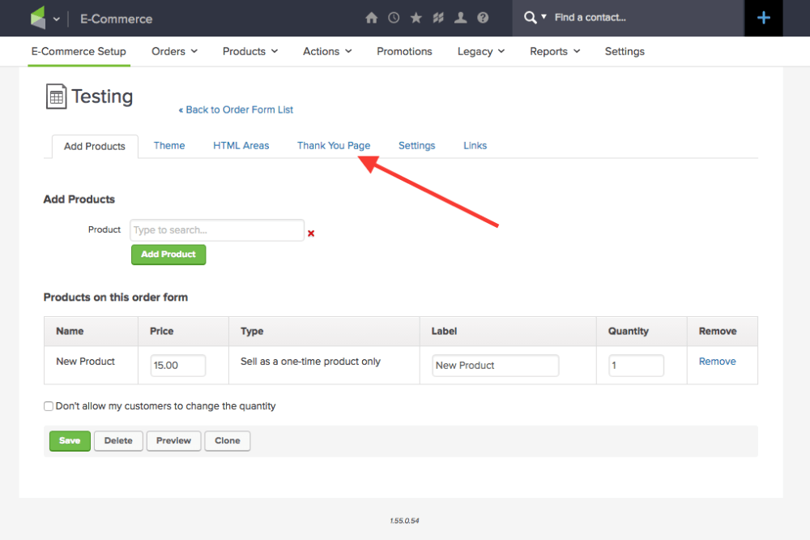Focus the Product search field
Screen dimensions: 810x540
[217, 230]
